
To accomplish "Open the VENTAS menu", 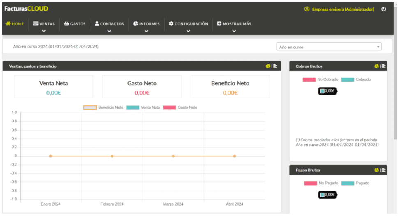I will click(x=44, y=24).
